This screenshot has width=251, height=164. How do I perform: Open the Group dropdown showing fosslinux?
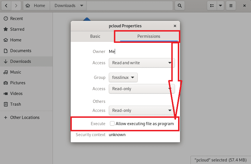point(123,77)
